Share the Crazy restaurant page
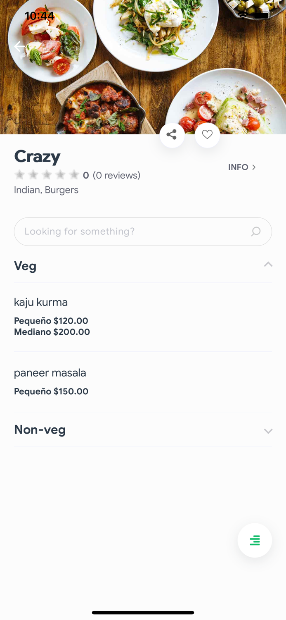286x620 pixels. pyautogui.click(x=172, y=135)
